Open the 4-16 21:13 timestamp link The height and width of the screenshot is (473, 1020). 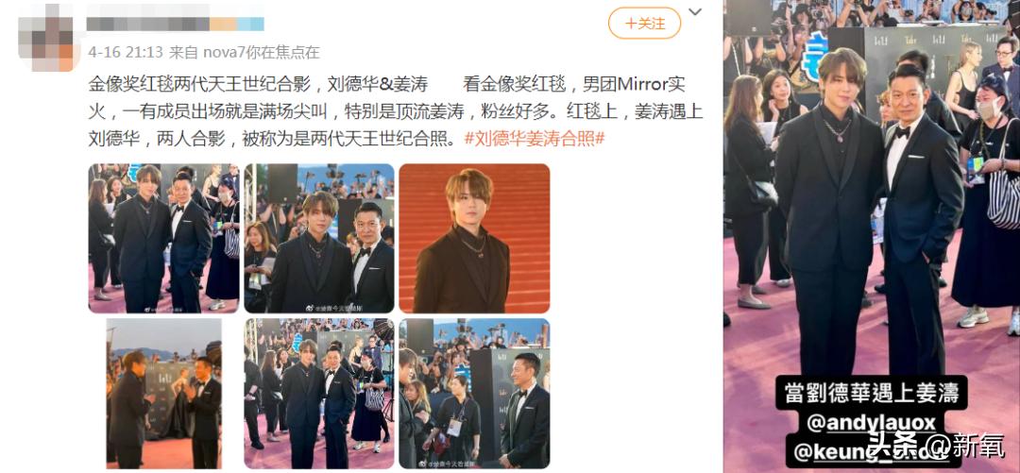(126, 52)
